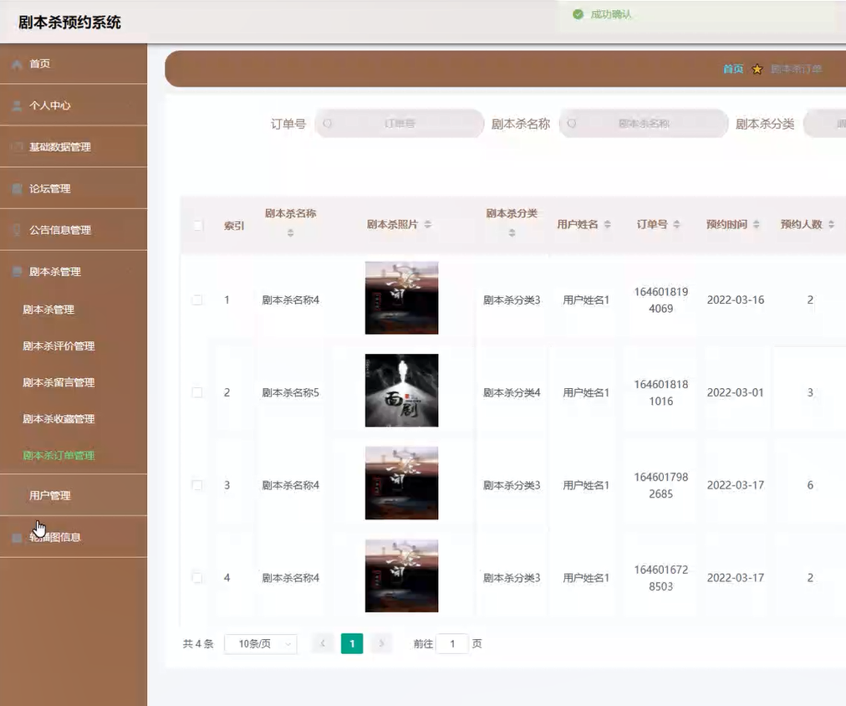846x706 pixels.
Task: Open 首页 in the sidebar
Action: coord(74,64)
